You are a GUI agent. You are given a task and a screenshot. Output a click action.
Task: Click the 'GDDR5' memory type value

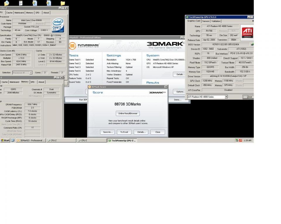pyautogui.click(x=210, y=67)
